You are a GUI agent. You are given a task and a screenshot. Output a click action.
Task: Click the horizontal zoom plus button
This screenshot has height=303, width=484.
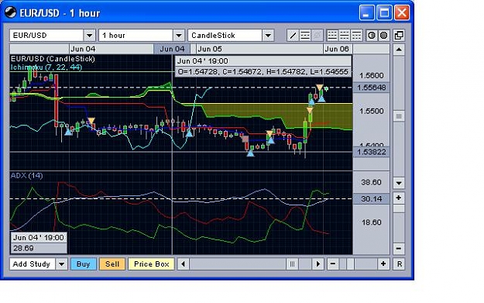(x=383, y=263)
